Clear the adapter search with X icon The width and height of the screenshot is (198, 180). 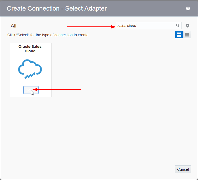(187, 26)
